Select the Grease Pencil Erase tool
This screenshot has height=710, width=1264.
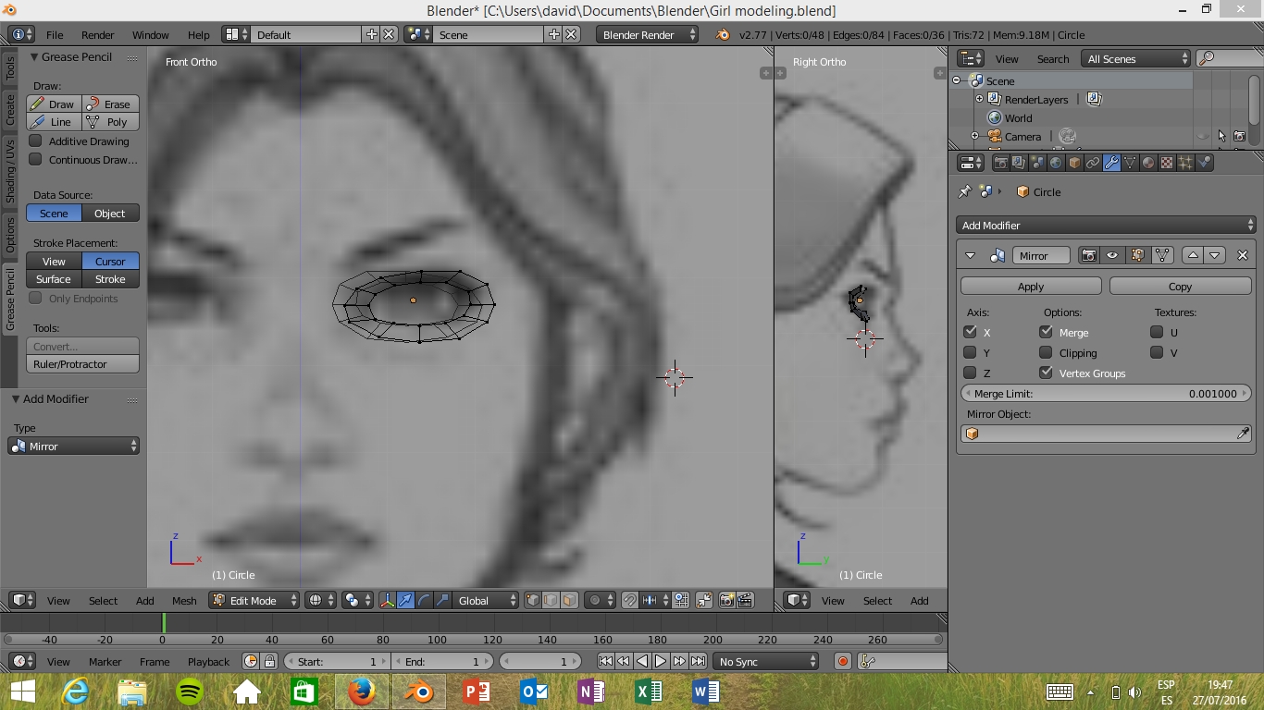110,104
